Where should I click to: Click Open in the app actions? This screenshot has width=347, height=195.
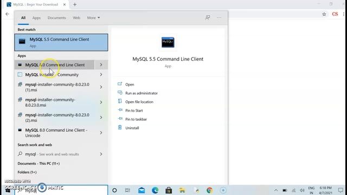(130, 84)
